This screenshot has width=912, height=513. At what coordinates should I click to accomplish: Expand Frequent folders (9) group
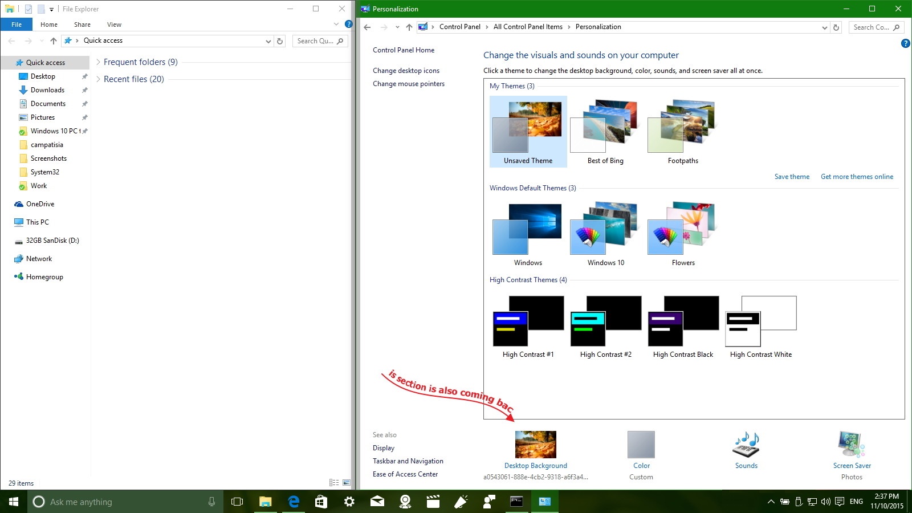point(99,62)
